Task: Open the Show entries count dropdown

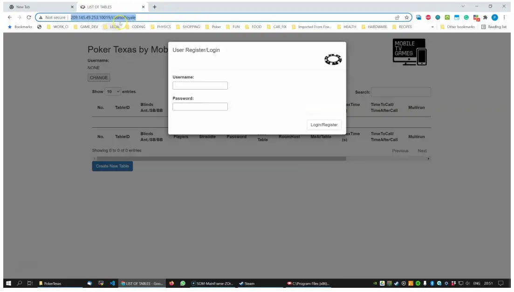Action: 112,91
